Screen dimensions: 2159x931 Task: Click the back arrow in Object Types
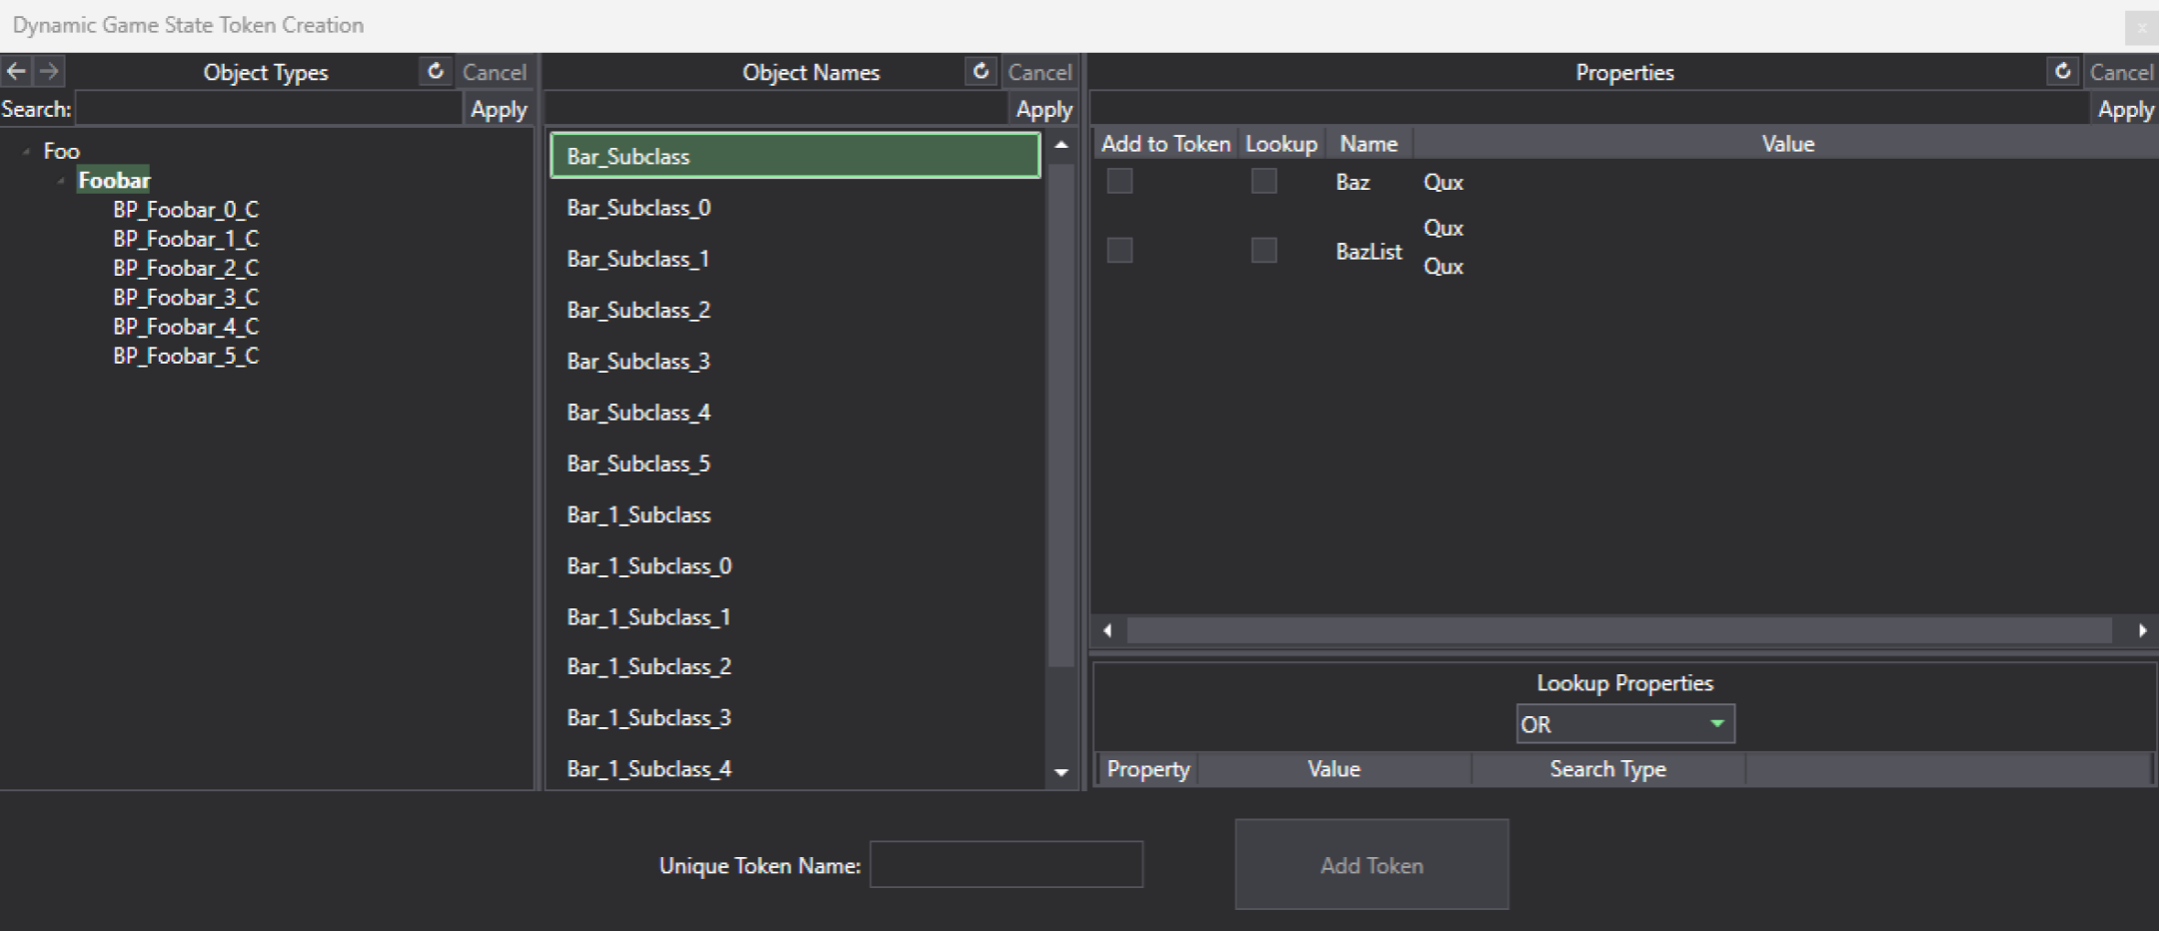pyautogui.click(x=16, y=72)
